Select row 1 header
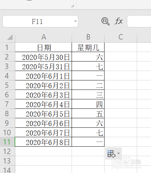The image size is (151, 173). 7,47
